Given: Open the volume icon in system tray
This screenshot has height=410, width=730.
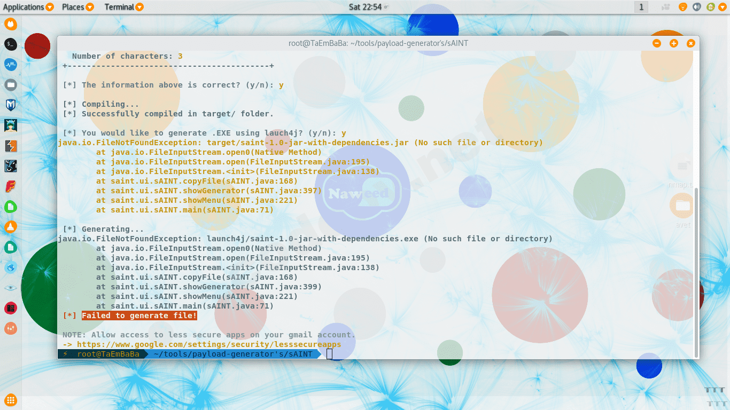Looking at the screenshot, I should click(696, 7).
